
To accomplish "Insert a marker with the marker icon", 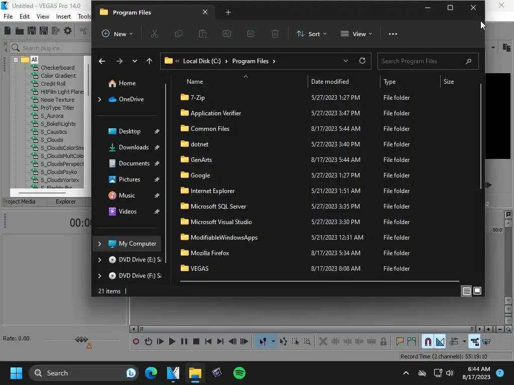I will [400, 342].
